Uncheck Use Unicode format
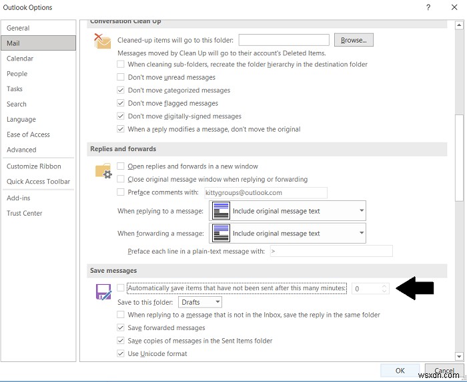The height and width of the screenshot is (382, 467). click(120, 353)
